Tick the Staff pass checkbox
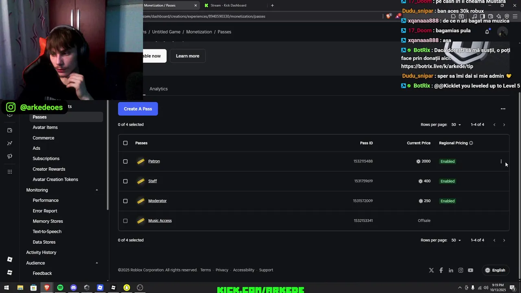This screenshot has width=521, height=293. coord(125,181)
